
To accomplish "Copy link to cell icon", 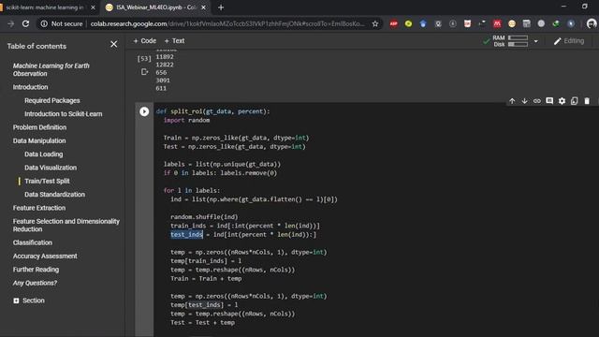I will (x=536, y=101).
